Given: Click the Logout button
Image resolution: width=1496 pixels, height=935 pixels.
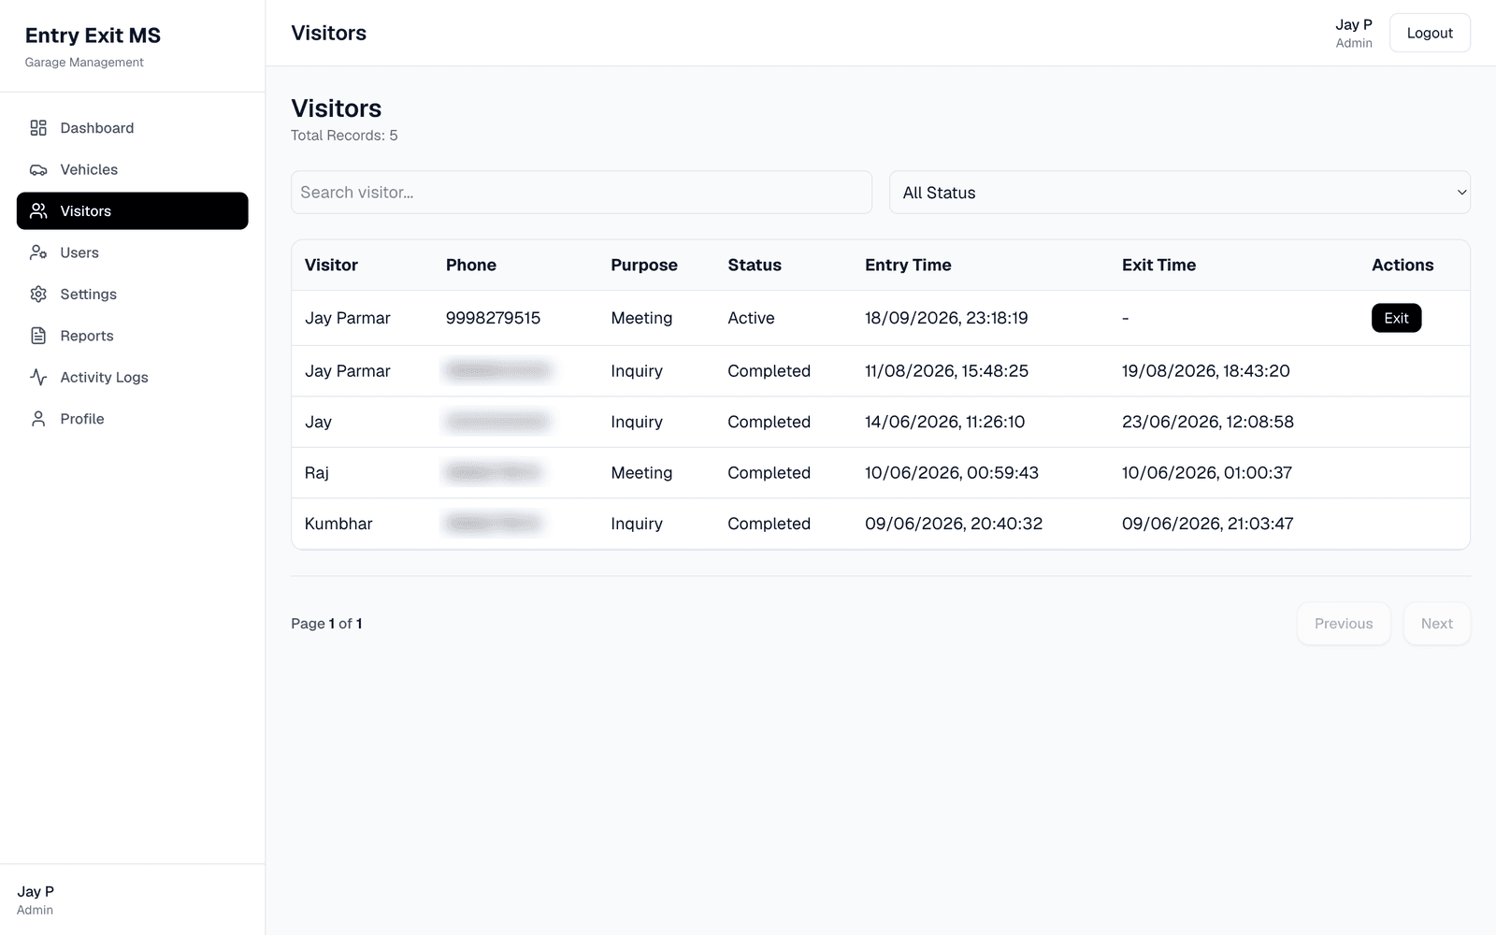Looking at the screenshot, I should click(1430, 33).
